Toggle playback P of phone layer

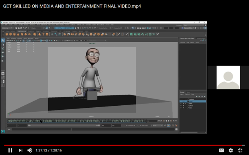(184, 106)
